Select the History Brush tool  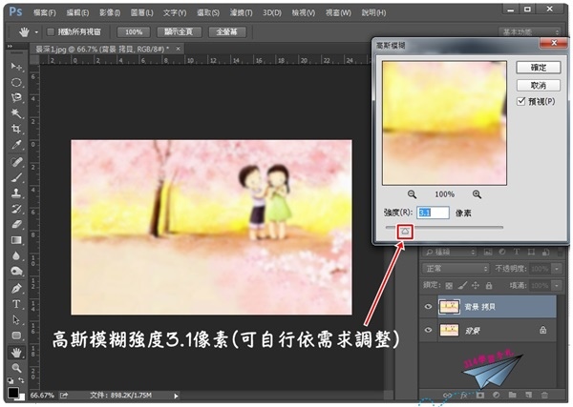click(x=16, y=209)
